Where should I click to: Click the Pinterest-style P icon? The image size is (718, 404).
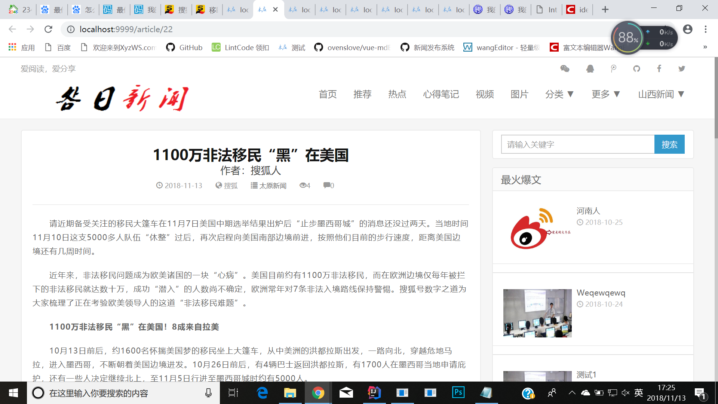click(613, 68)
